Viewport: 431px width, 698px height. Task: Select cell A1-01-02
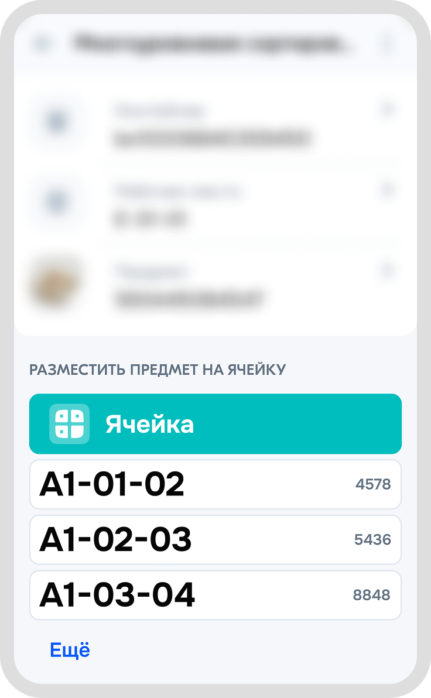coord(112,484)
